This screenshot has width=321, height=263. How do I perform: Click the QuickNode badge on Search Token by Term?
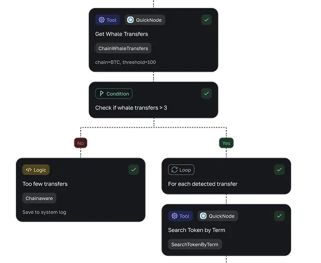[x=217, y=216]
